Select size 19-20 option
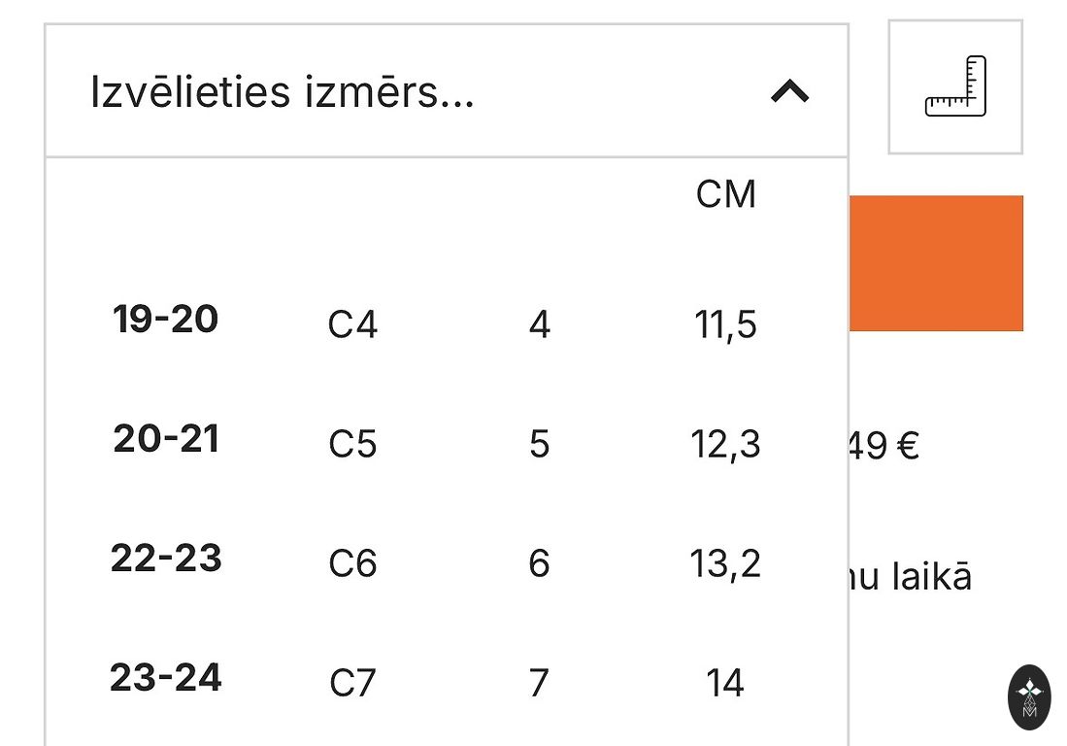 tap(166, 320)
